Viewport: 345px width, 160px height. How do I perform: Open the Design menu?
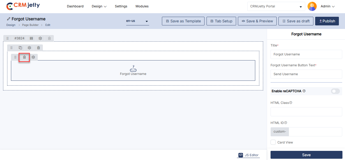(99, 6)
